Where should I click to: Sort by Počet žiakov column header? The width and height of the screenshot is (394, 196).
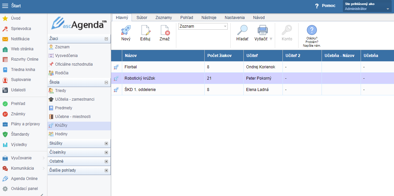(x=224, y=55)
